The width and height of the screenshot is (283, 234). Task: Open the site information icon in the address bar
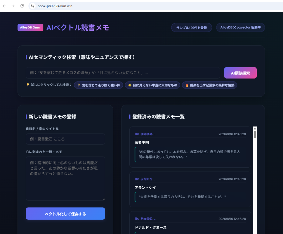click(33, 6)
